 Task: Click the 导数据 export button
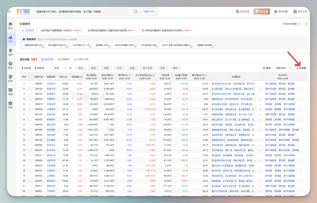[301, 68]
